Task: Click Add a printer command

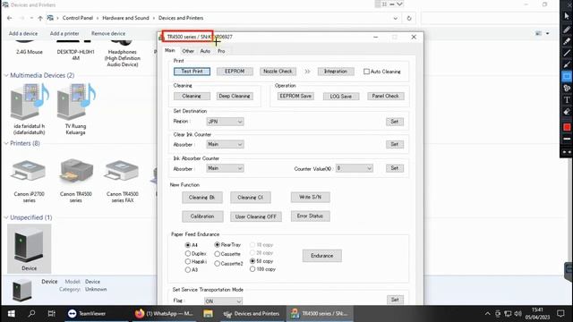Action: tap(64, 33)
